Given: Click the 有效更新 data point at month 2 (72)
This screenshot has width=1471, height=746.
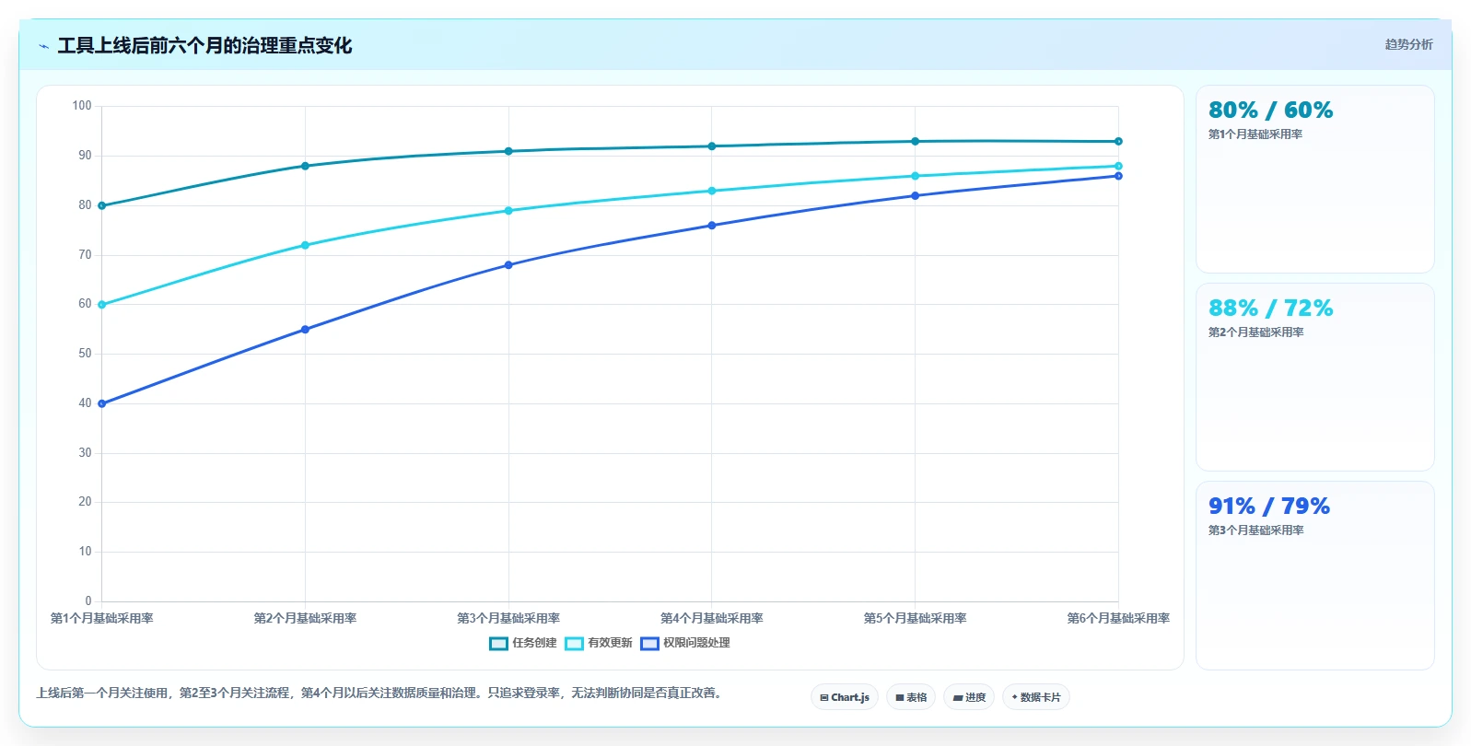Looking at the screenshot, I should (305, 245).
